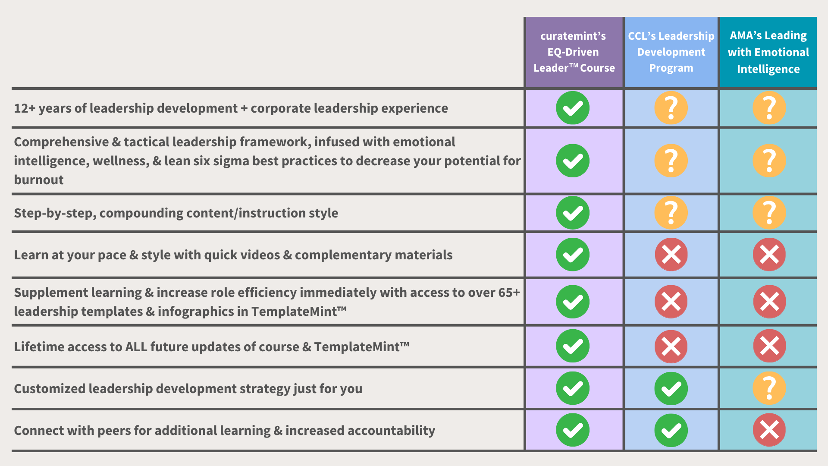Click AMA question mark for leadership framework row

tap(769, 161)
